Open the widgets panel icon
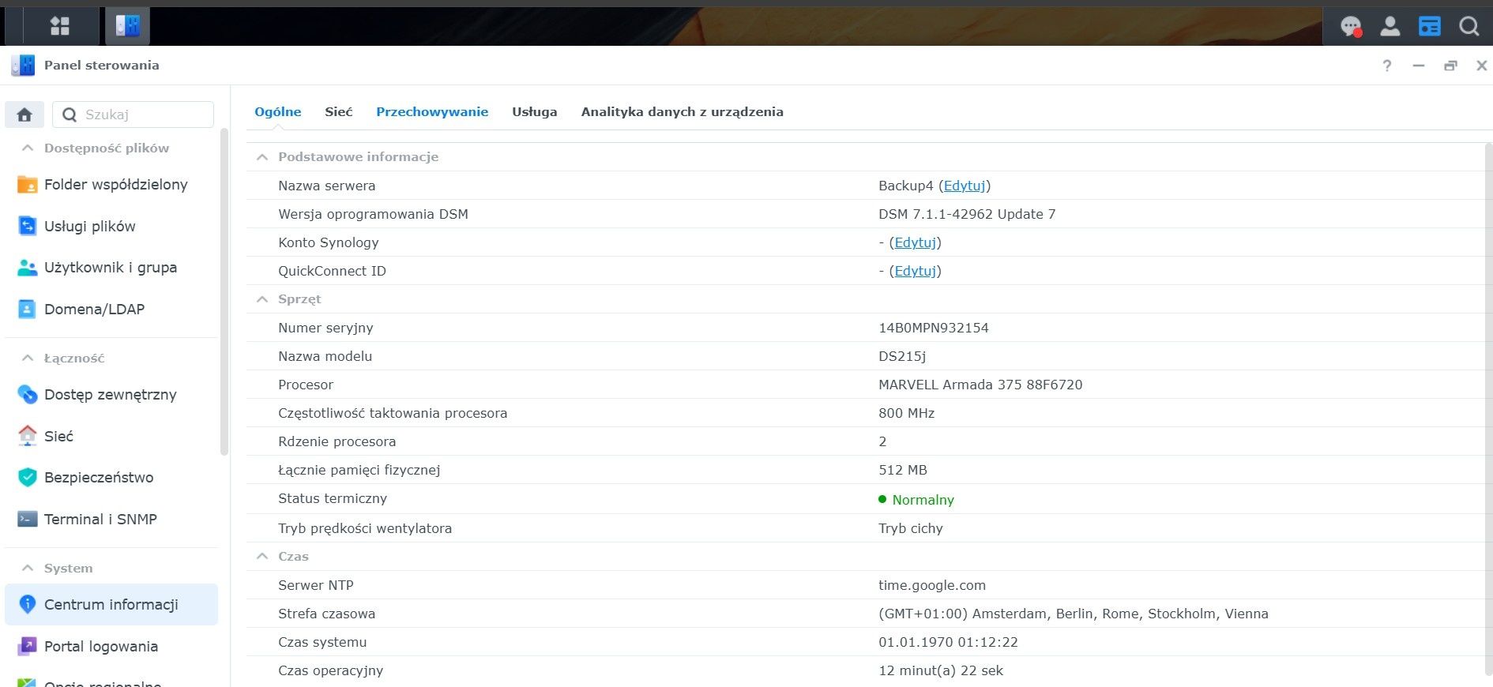Image resolution: width=1493 pixels, height=687 pixels. 1430,27
